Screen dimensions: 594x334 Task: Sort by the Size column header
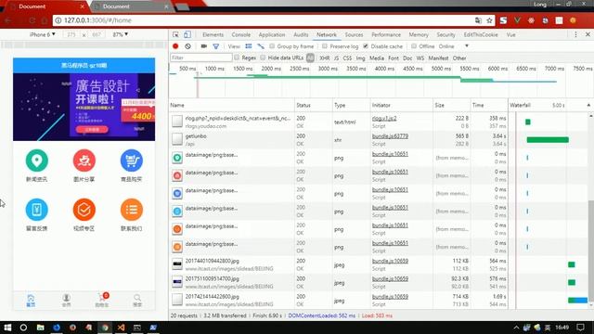tap(451, 105)
